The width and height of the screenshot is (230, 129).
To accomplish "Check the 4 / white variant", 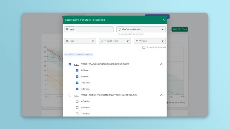I will pyautogui.click(x=77, y=101).
